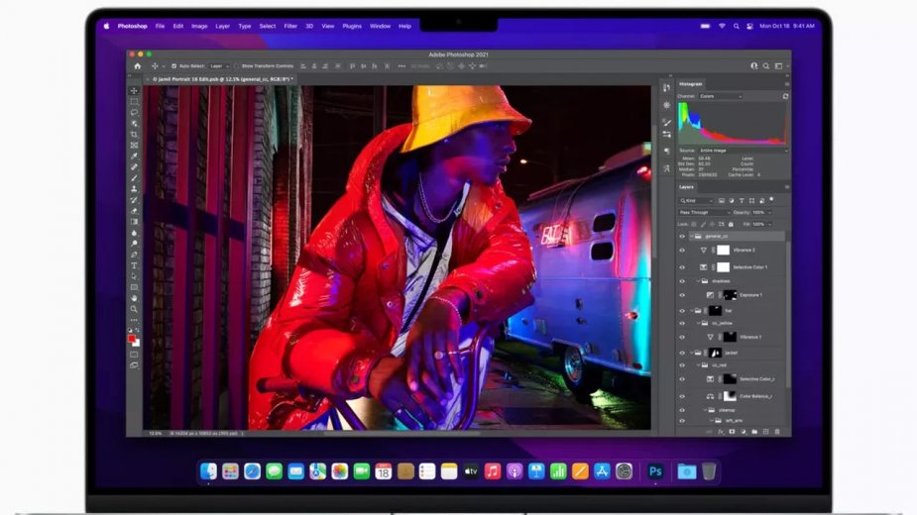
Task: Refresh the histogram with the refresh icon
Action: (785, 96)
